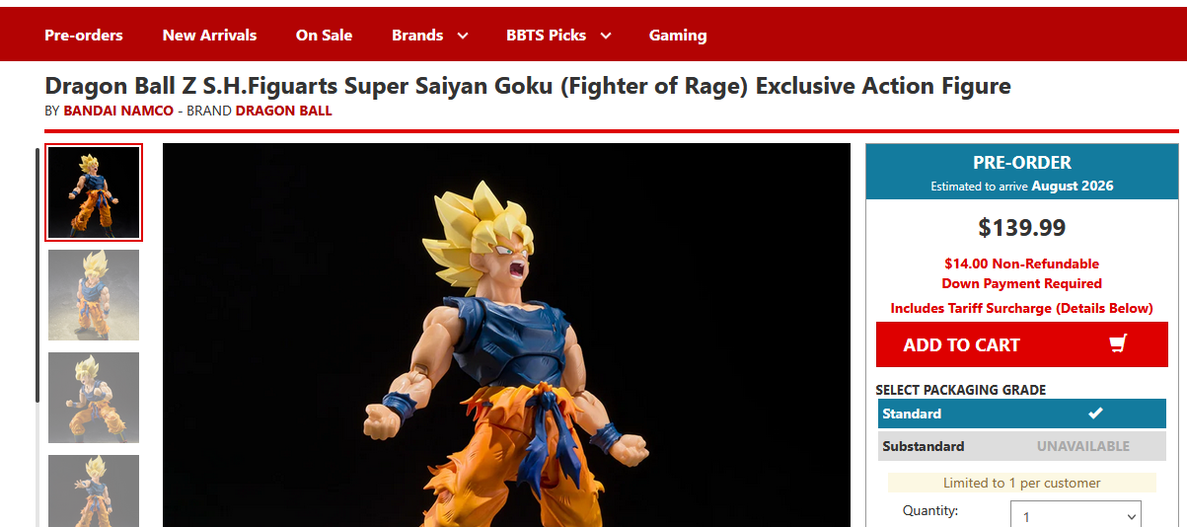View the third Goku thumbnail image
The height and width of the screenshot is (527, 1187).
pos(94,398)
